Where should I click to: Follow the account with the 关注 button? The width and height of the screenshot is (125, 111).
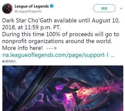click(x=104, y=8)
